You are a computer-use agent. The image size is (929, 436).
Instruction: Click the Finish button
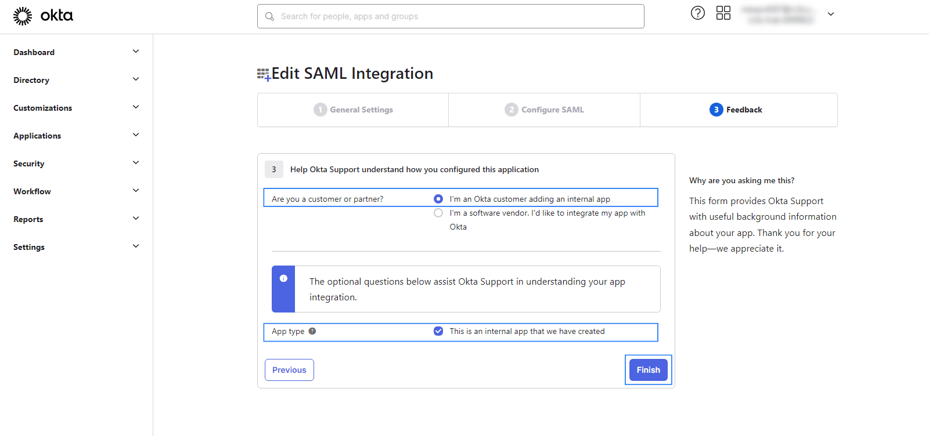648,370
